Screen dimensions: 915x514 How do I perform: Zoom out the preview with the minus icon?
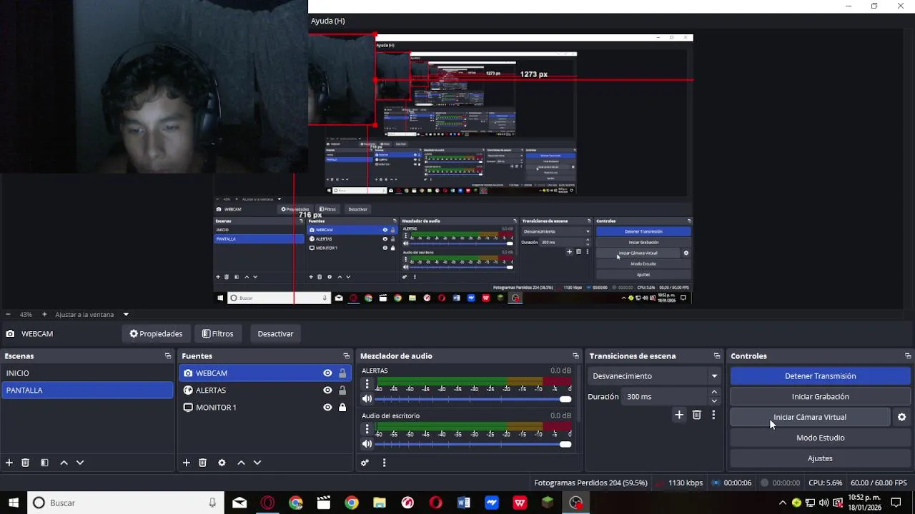click(x=8, y=314)
